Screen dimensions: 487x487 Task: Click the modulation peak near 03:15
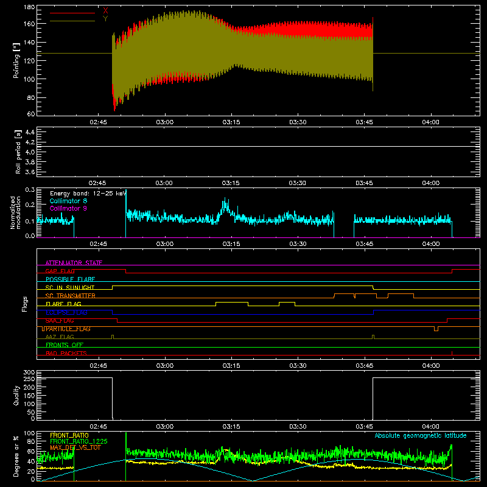click(x=225, y=205)
